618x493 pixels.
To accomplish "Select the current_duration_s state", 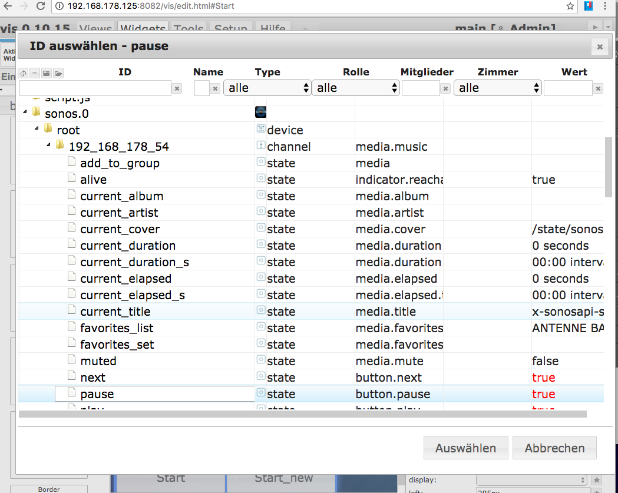I will tap(311, 262).
